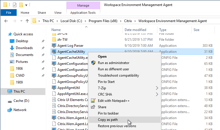Click the folder icon in address bar
220x130 pixels.
(x=34, y=21)
